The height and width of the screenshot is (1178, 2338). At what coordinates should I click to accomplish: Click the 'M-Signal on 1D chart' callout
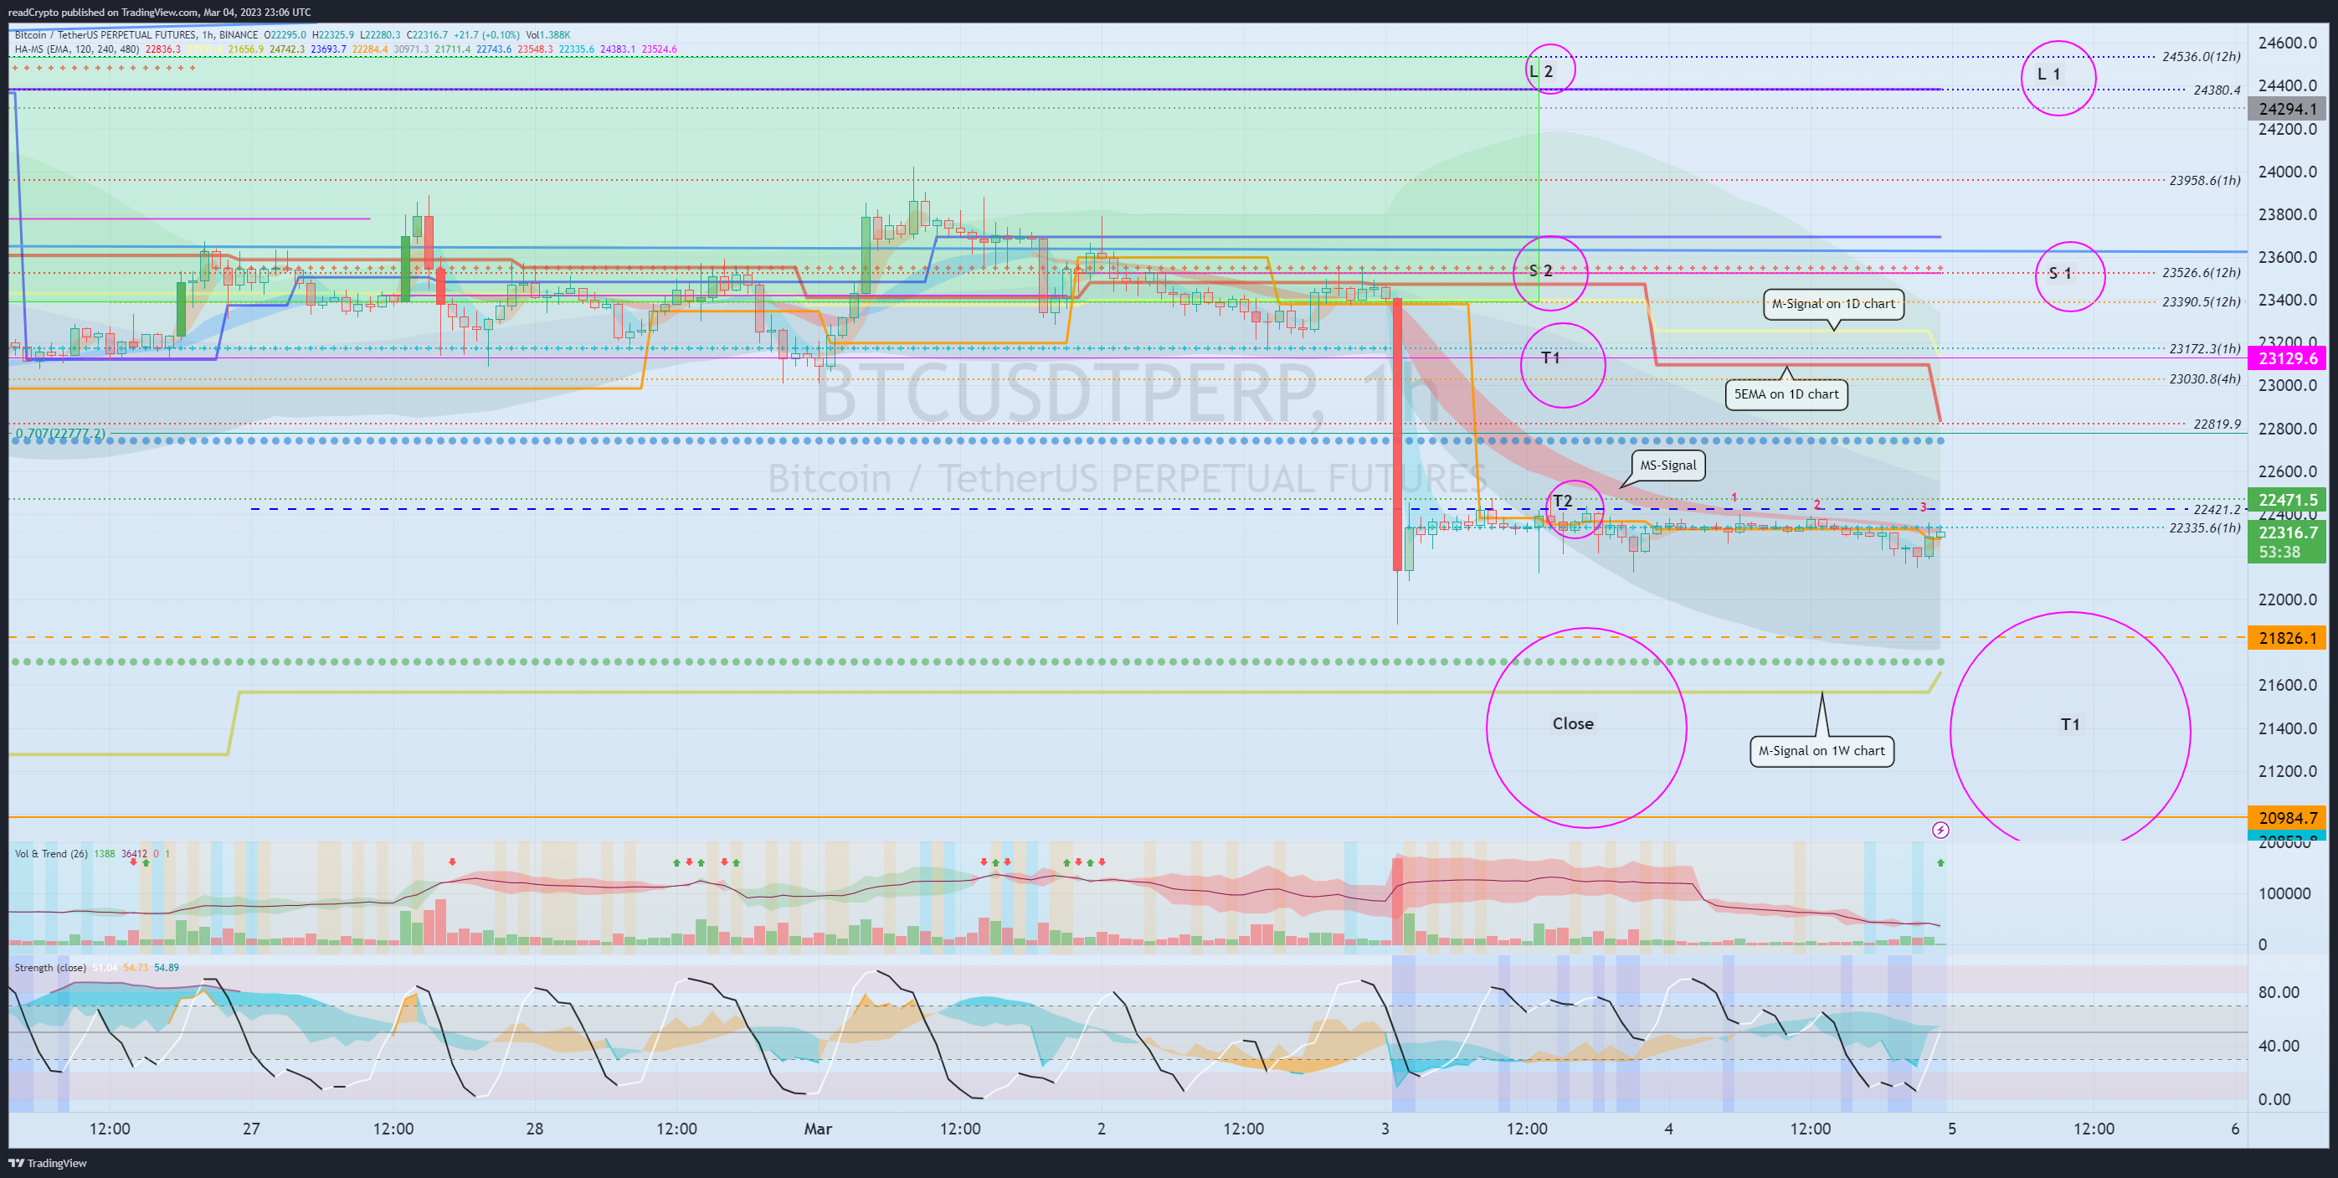(x=1833, y=304)
